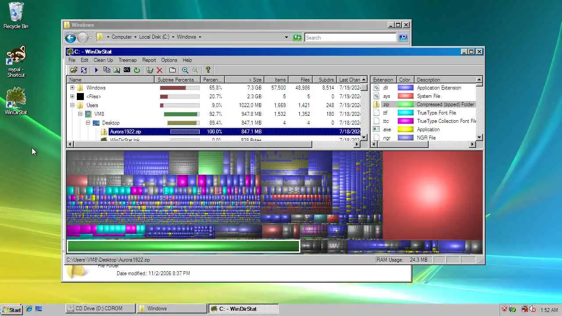Viewport: 562px width, 316px height.
Task: Click the green .zip color swatch
Action: tap(405, 104)
